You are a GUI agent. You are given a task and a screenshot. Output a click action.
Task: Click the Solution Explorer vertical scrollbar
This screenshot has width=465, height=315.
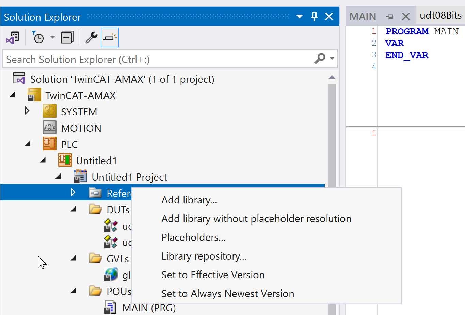pos(332,136)
